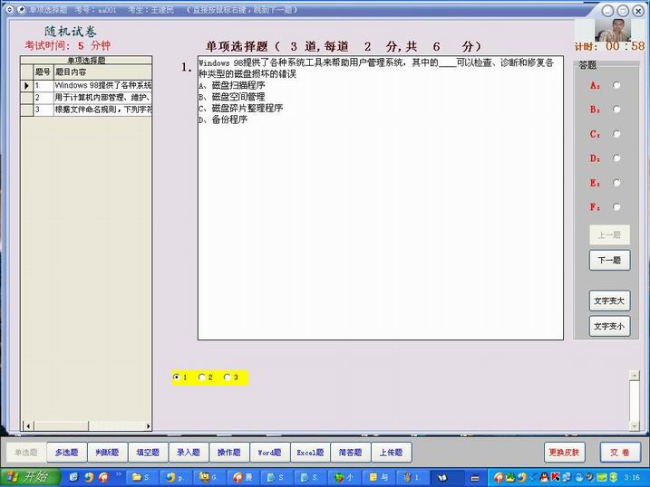
Task: Switch to 操作题 question type
Action: [x=229, y=453]
